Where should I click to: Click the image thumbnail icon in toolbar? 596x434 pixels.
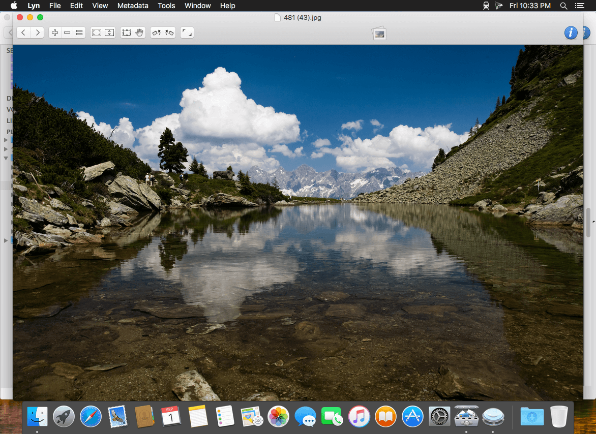tap(379, 34)
